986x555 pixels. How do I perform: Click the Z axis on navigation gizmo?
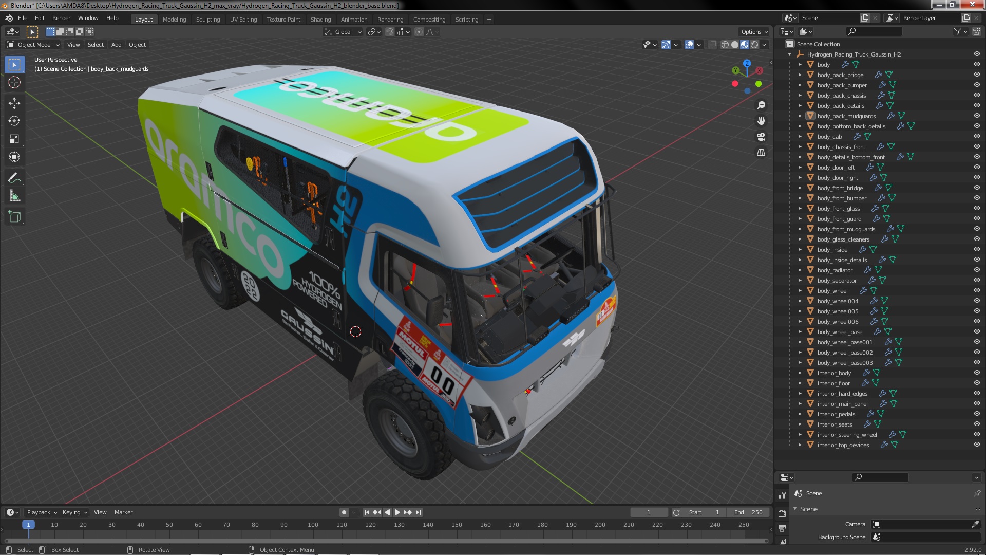pyautogui.click(x=747, y=63)
